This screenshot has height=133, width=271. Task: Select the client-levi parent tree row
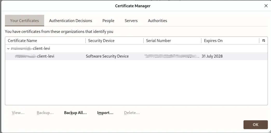(136, 48)
